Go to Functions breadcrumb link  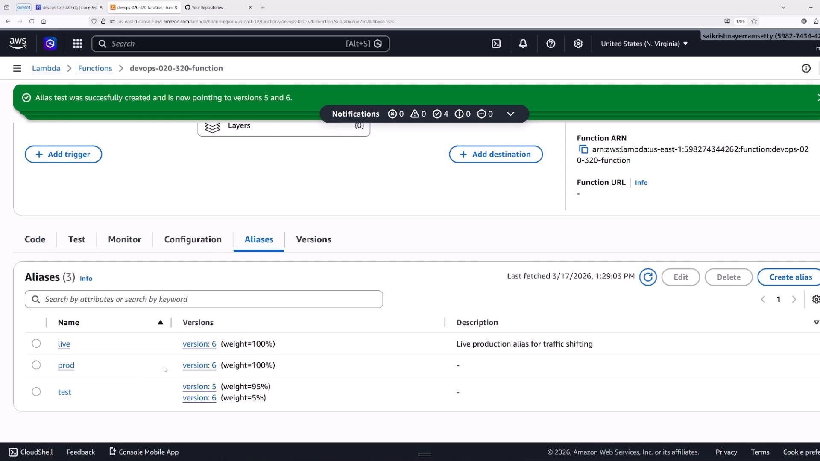95,68
